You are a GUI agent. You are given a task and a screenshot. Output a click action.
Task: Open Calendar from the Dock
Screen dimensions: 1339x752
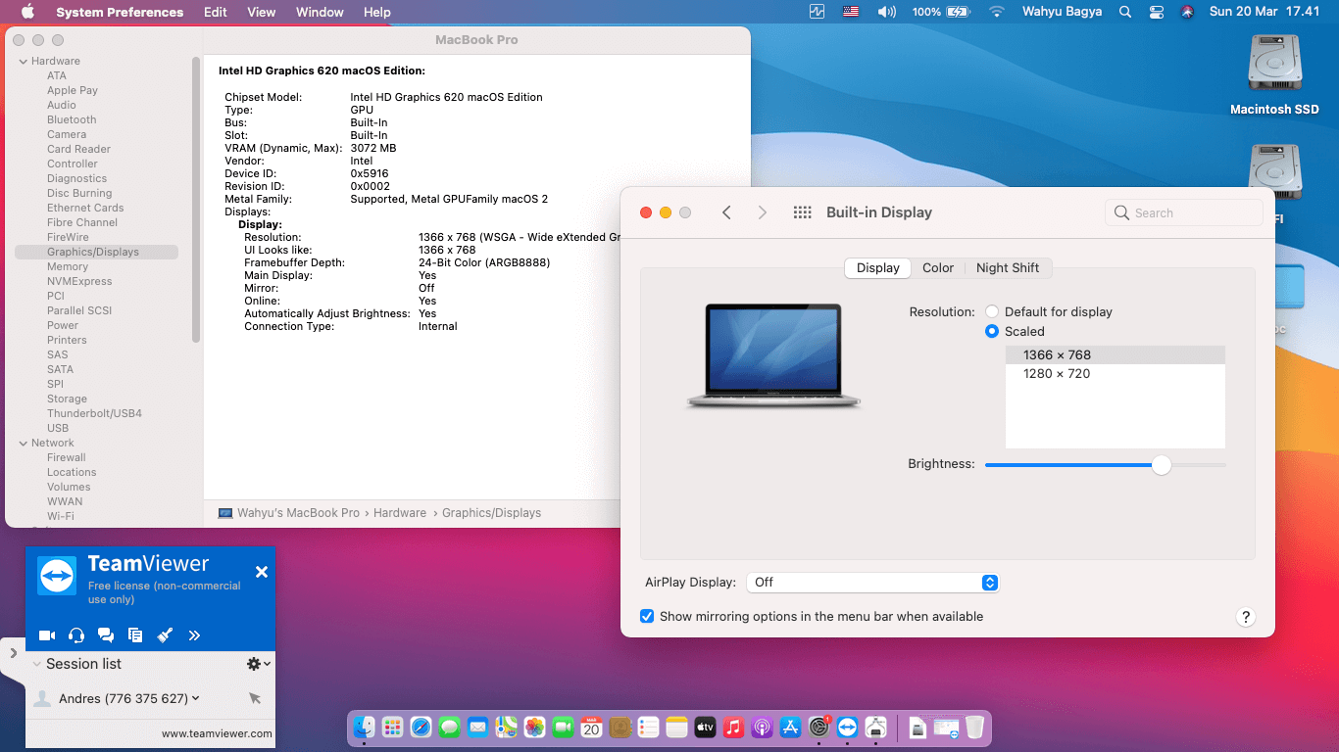pyautogui.click(x=591, y=727)
